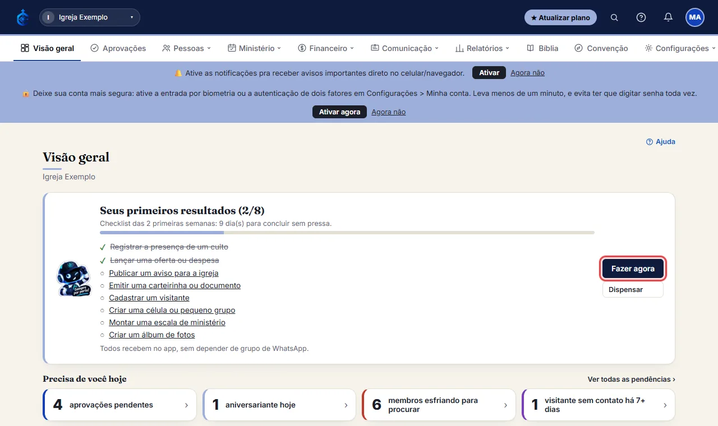Click the Seus primeiros resultados (2/8) heading

pos(182,211)
